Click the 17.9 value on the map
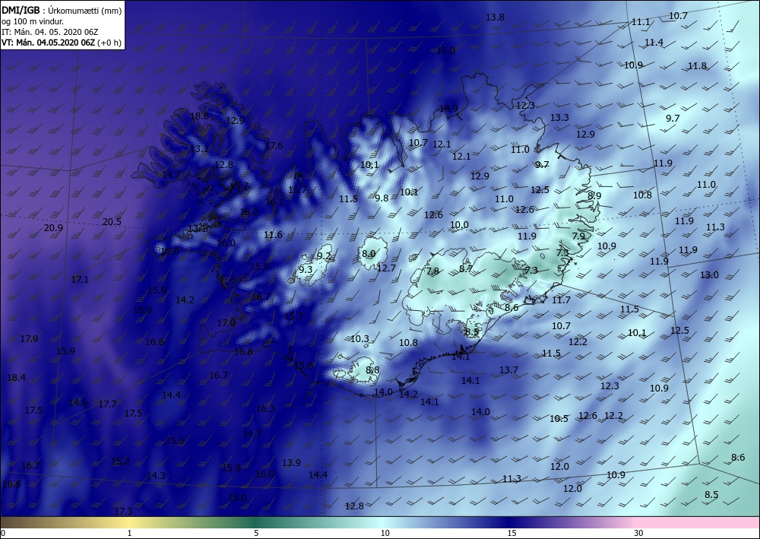760x539 pixels. click(x=29, y=339)
